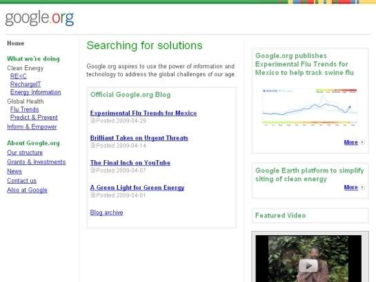376x282 pixels.
Task: Open Brilliant Takes on Urgent Threats post
Action: (x=139, y=138)
